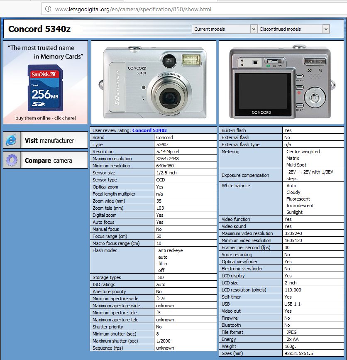Click the Discontinued models dropdown arrow
Viewport: 347px width, 360px height.
coord(326,29)
